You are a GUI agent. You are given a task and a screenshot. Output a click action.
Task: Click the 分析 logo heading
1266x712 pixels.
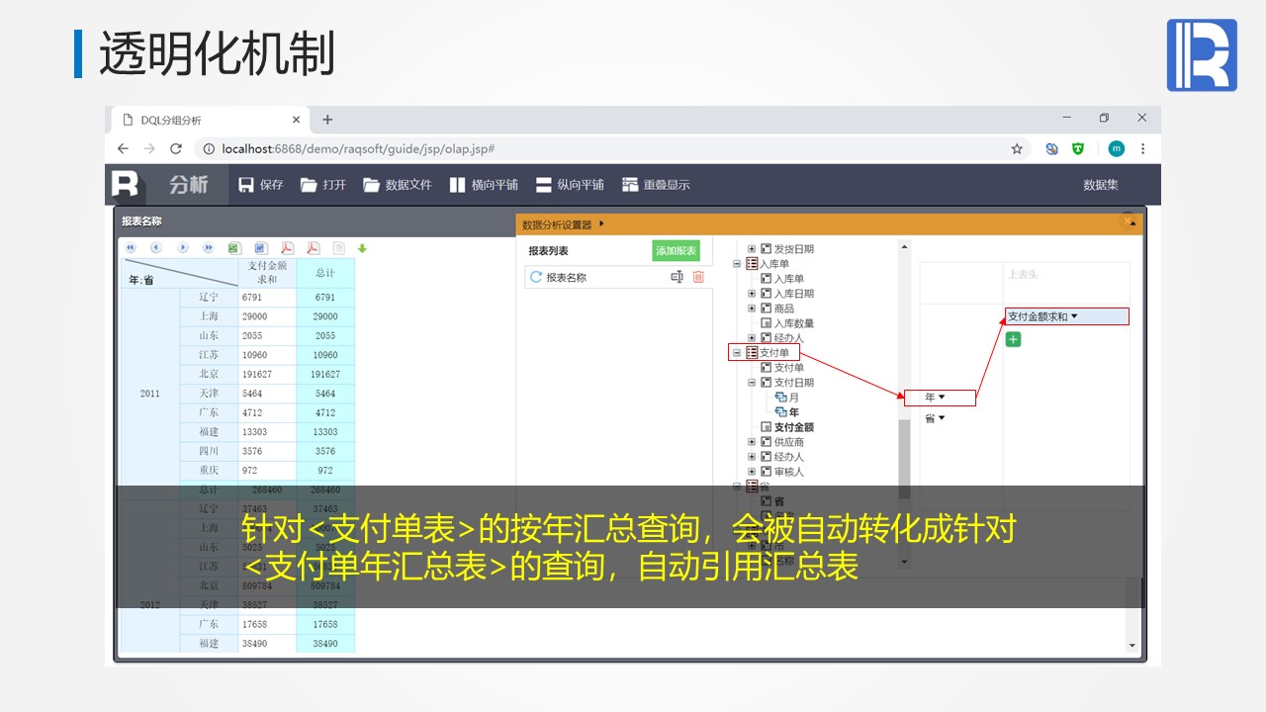pos(188,185)
